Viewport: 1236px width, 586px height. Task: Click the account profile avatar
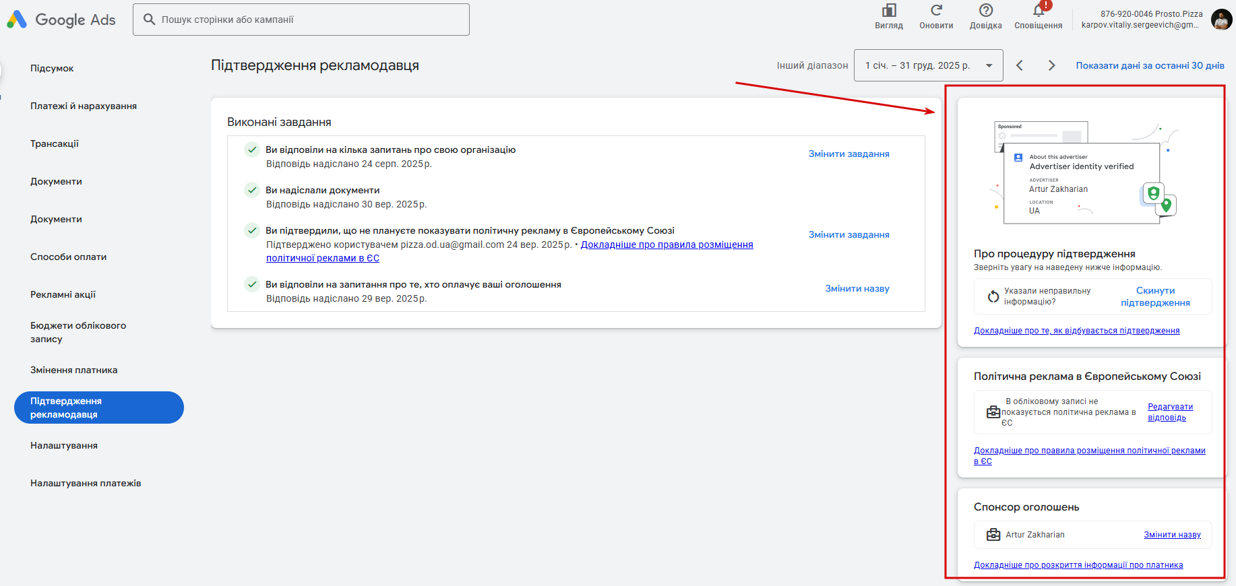pos(1221,20)
